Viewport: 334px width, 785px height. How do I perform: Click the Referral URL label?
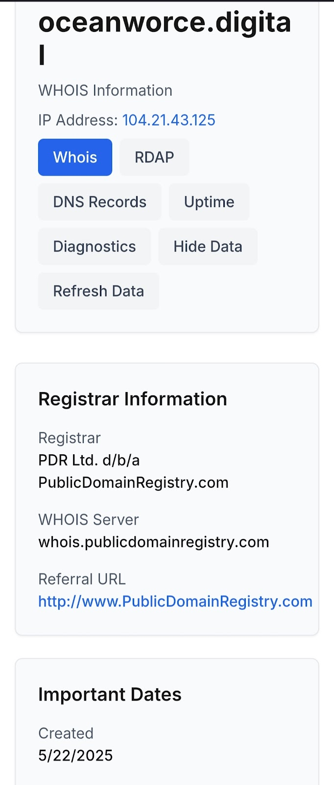click(82, 579)
